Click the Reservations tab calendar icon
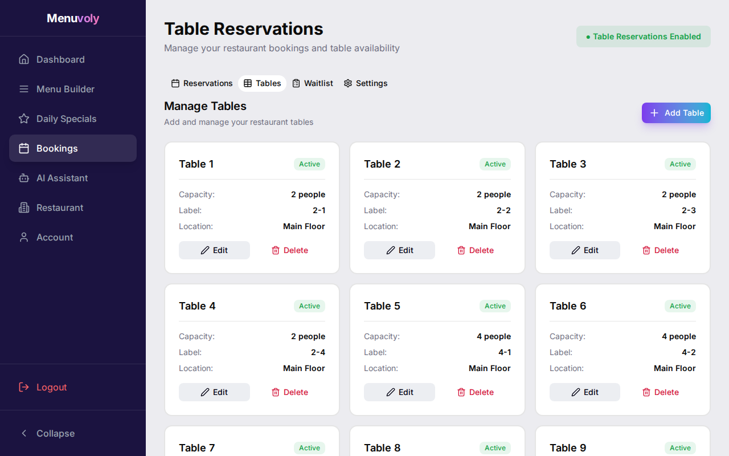Image resolution: width=729 pixels, height=456 pixels. (175, 83)
